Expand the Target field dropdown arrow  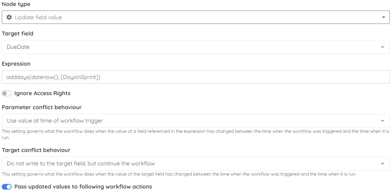pos(382,47)
